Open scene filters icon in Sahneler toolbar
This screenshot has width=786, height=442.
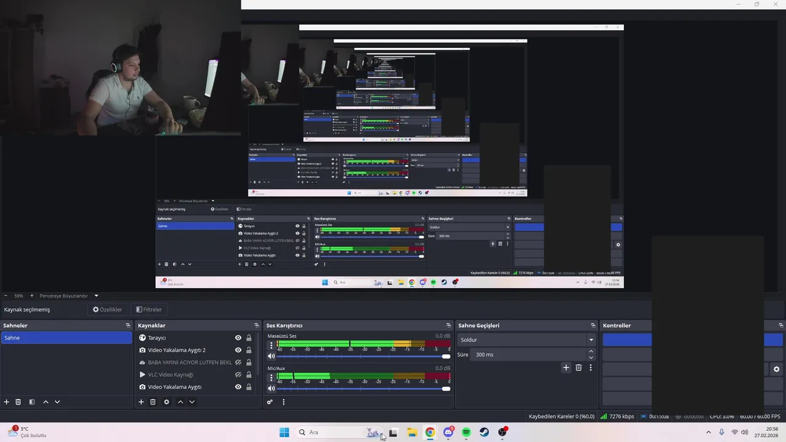pyautogui.click(x=32, y=402)
